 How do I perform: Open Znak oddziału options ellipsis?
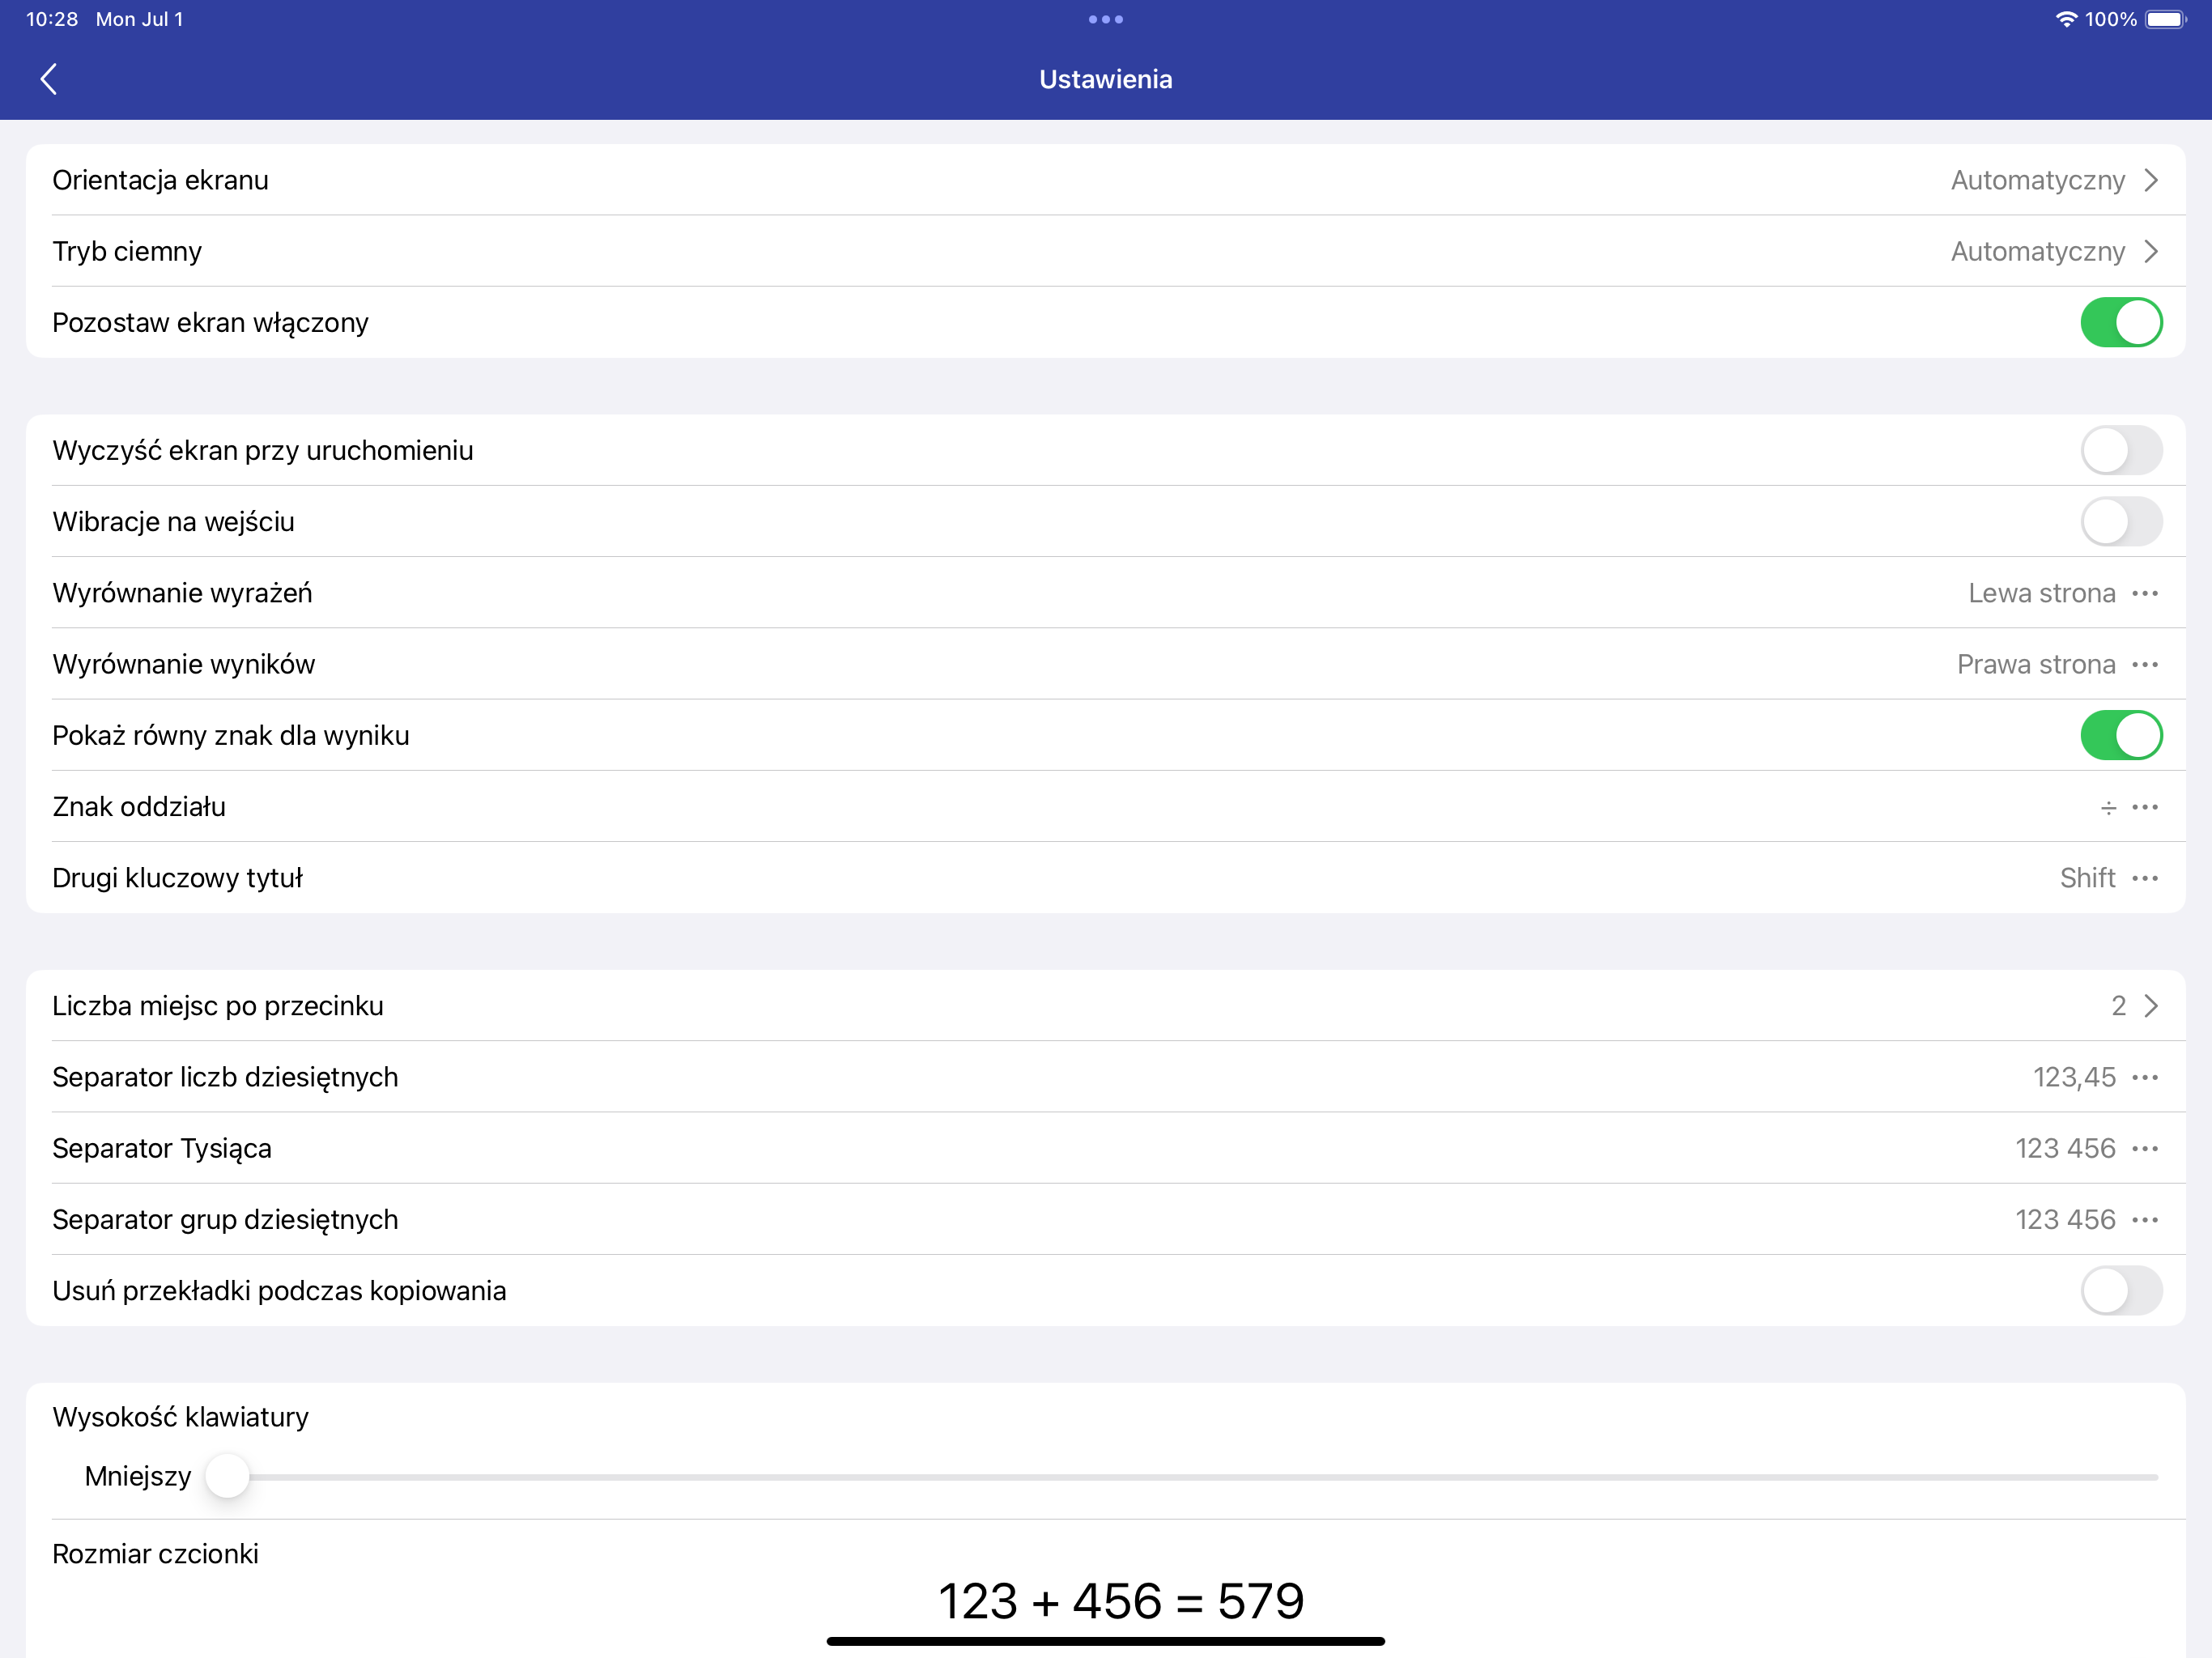click(x=2145, y=806)
